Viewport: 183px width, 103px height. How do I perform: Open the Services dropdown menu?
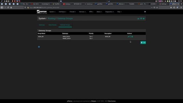82,12
